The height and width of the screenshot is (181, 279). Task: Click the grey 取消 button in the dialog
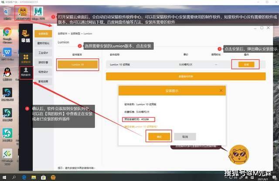point(185,137)
